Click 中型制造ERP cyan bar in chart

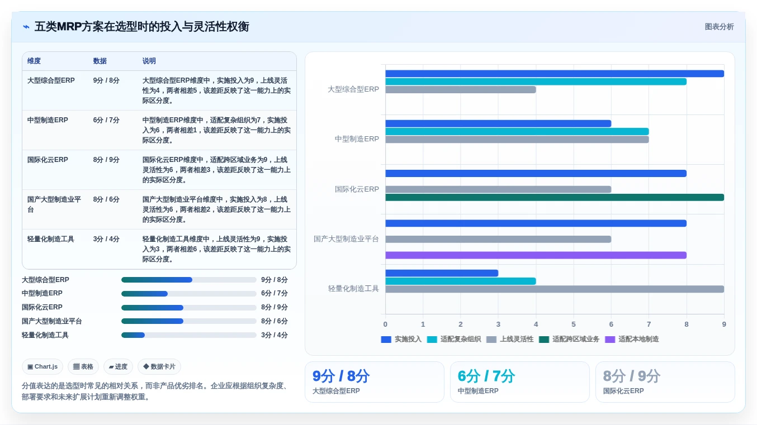(x=517, y=131)
